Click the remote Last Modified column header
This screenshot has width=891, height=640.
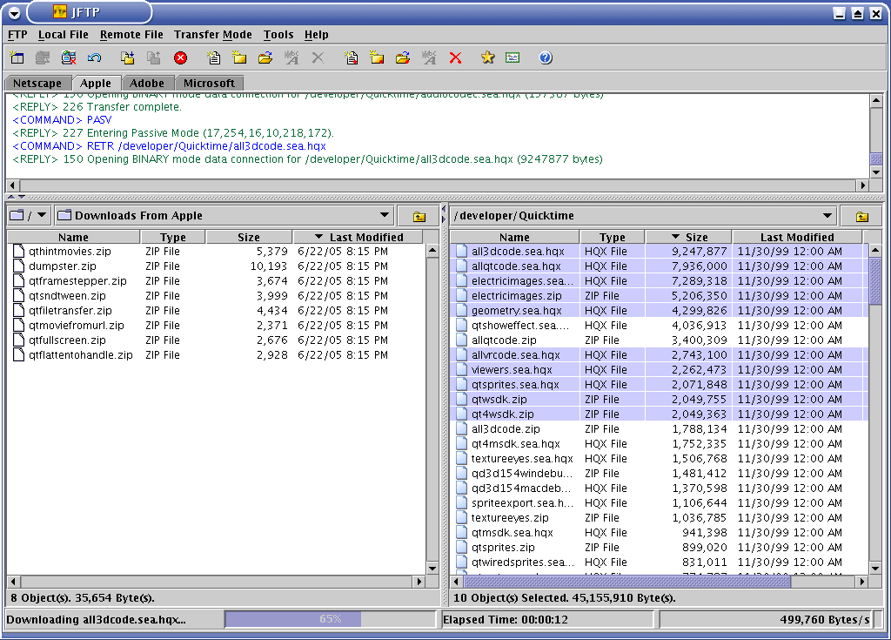pos(797,237)
